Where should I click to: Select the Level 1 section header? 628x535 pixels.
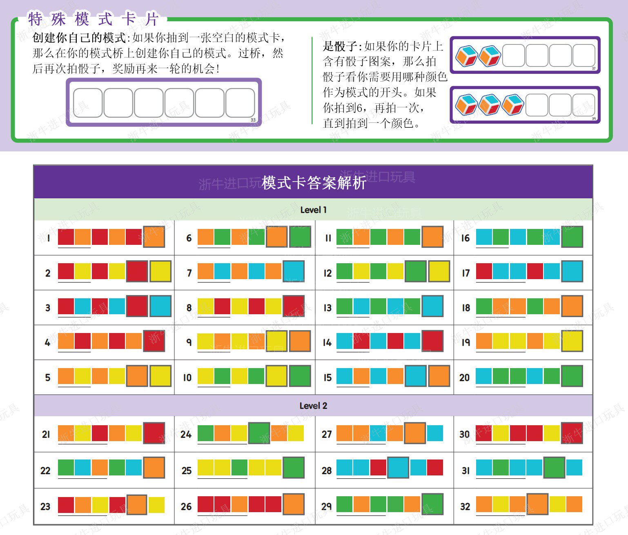313,210
